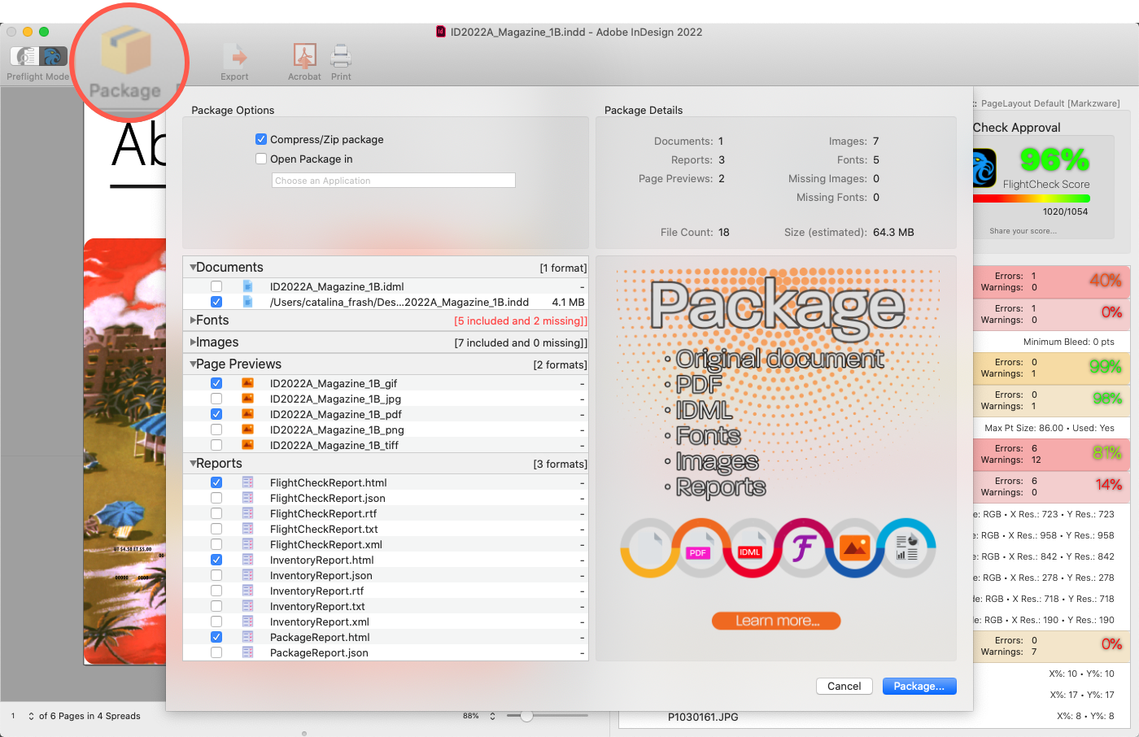The width and height of the screenshot is (1139, 737).
Task: Check the InventoryReport.xml checkbox
Action: [x=216, y=621]
